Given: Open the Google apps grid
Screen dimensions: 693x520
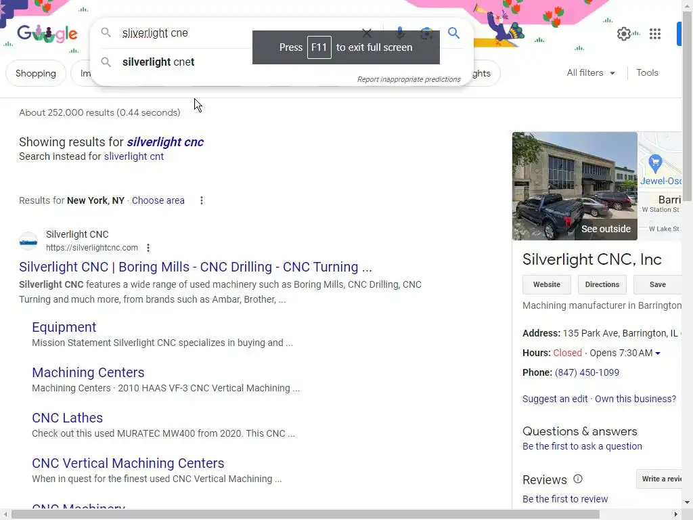Looking at the screenshot, I should point(655,34).
